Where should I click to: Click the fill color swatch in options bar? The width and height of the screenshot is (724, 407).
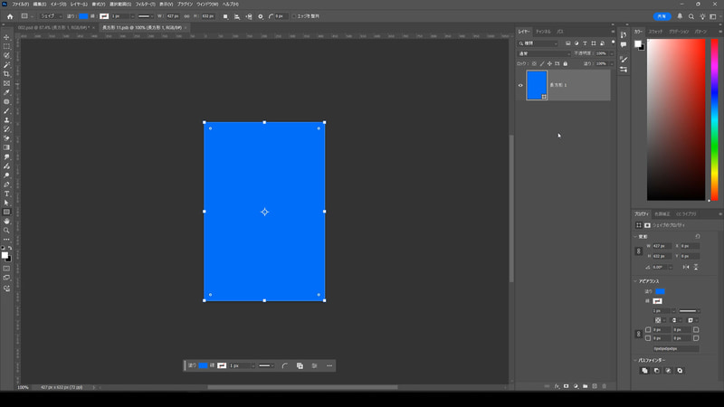[x=83, y=16]
